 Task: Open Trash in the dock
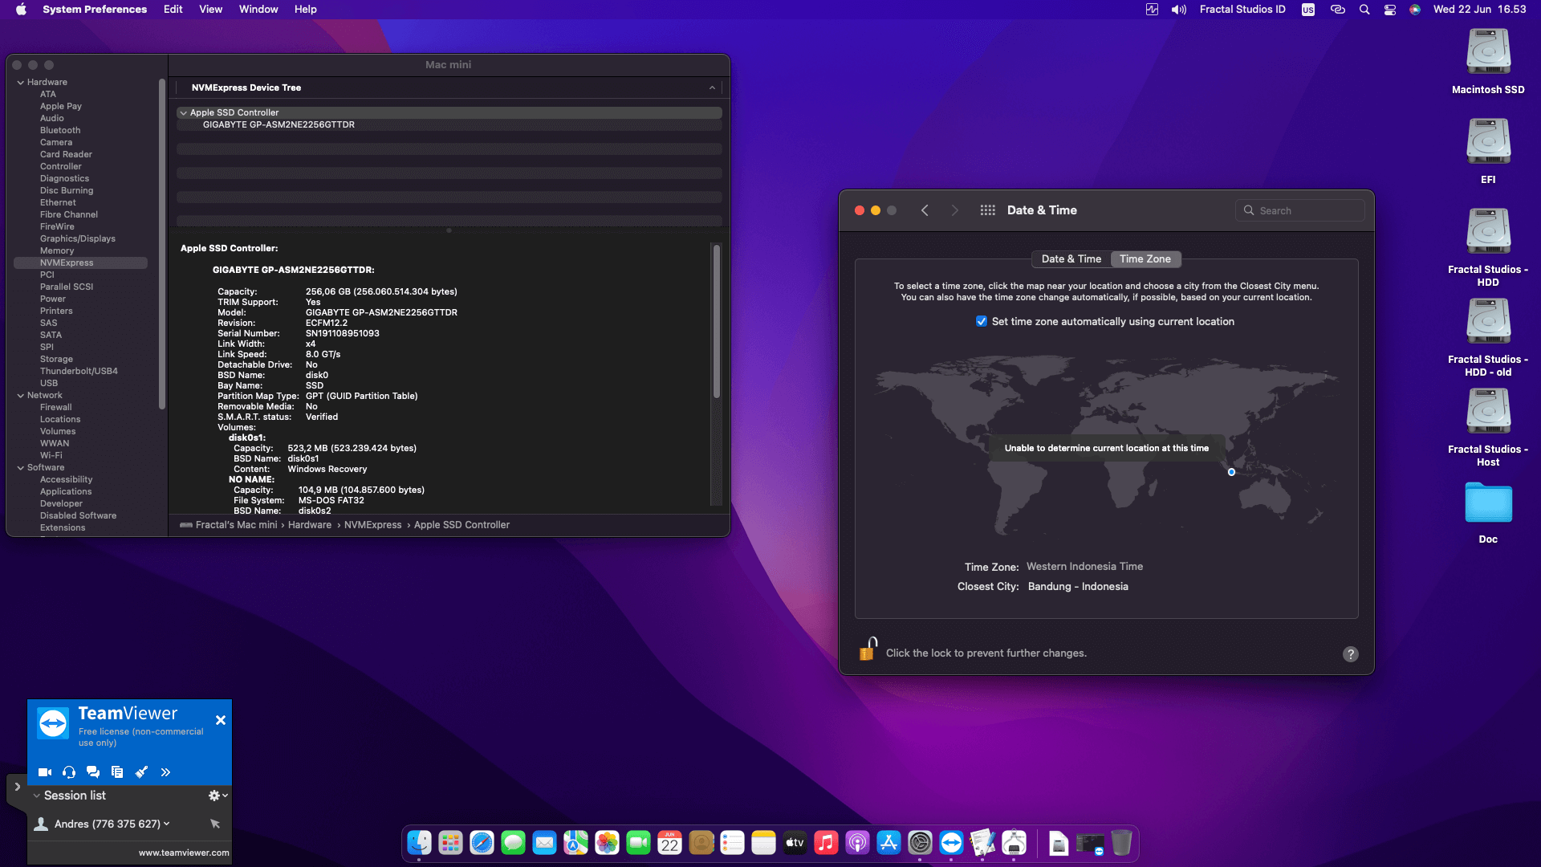coord(1121,843)
